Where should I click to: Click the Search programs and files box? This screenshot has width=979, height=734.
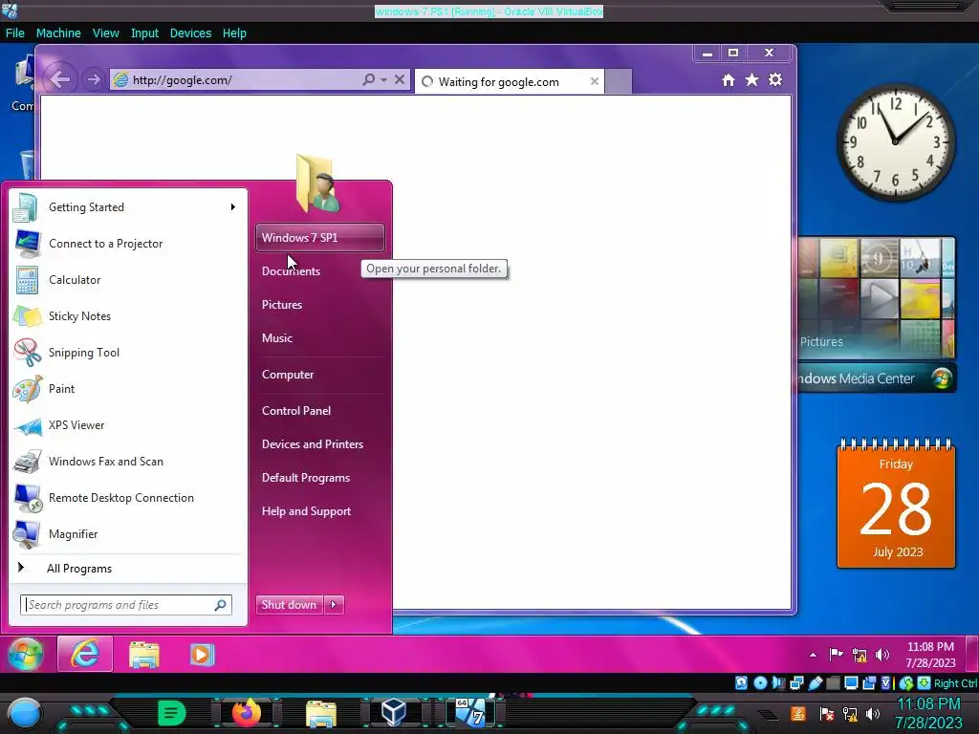[126, 604]
